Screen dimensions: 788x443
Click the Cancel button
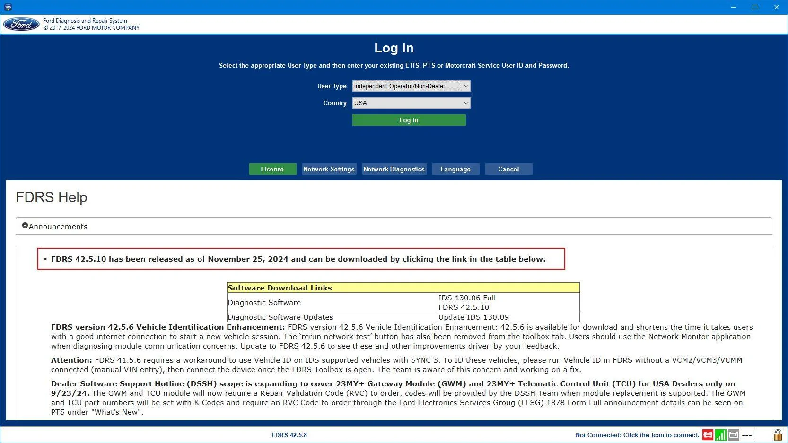(508, 169)
